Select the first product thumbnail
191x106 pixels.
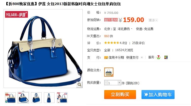click(x=10, y=98)
